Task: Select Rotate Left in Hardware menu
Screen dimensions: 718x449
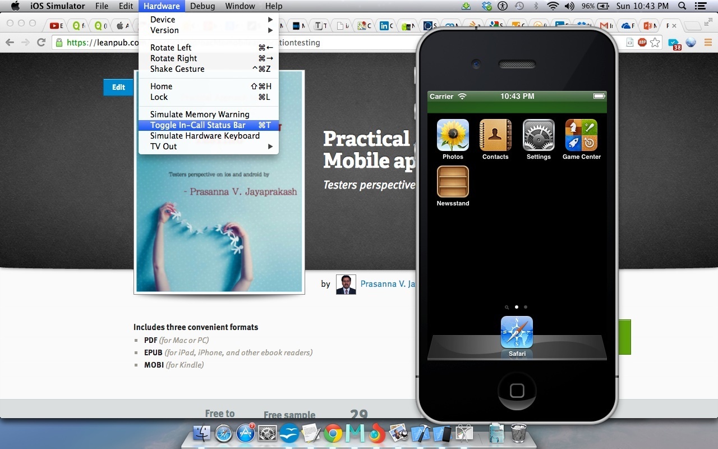Action: click(x=171, y=48)
